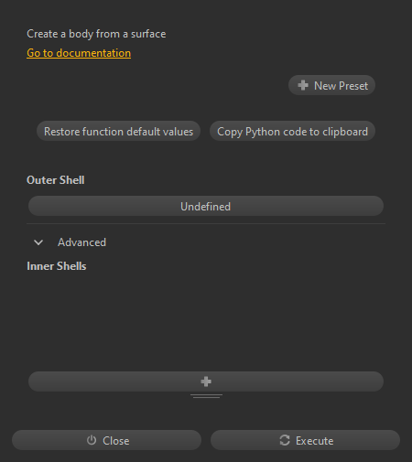Click the Create a body from a surface text
Viewport: 412px width, 462px height.
[x=96, y=34]
